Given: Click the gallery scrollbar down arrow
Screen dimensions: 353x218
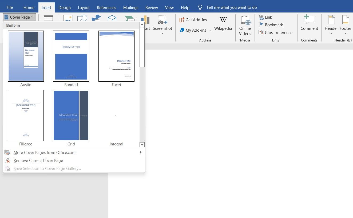Looking at the screenshot, I should click(x=142, y=145).
